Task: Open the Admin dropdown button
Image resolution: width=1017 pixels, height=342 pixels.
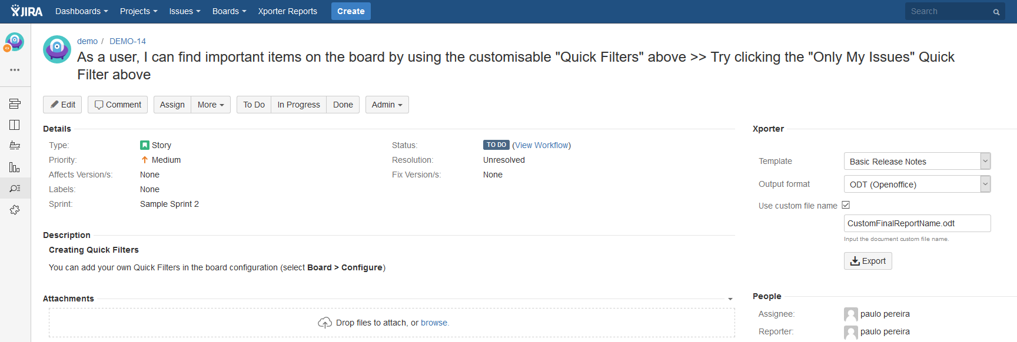Action: 387,105
